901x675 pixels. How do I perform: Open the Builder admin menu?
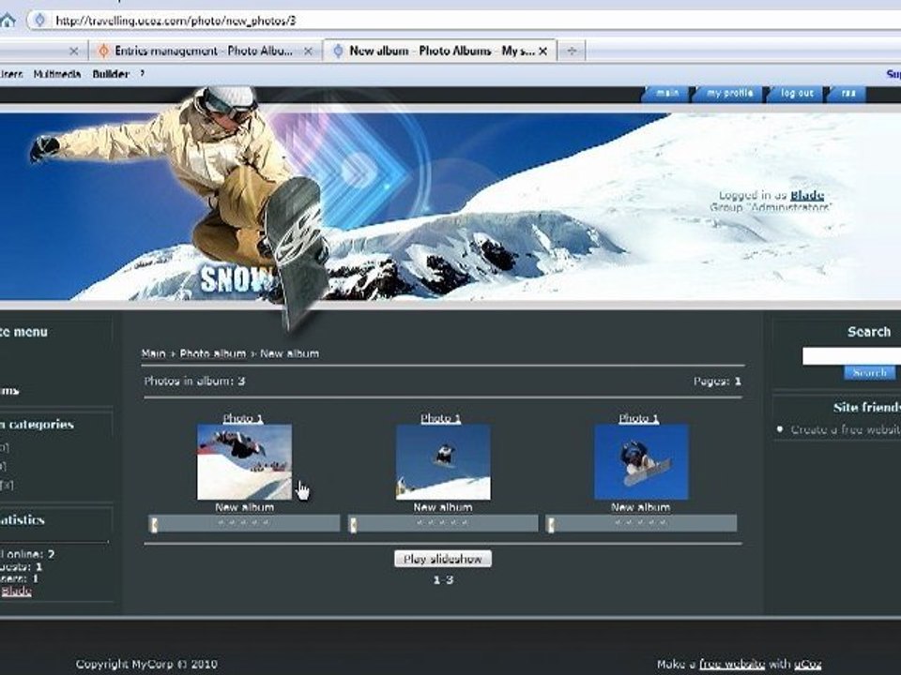pos(111,74)
